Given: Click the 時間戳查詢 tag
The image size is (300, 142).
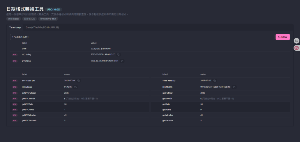Looking at the screenshot, I should [13, 19].
